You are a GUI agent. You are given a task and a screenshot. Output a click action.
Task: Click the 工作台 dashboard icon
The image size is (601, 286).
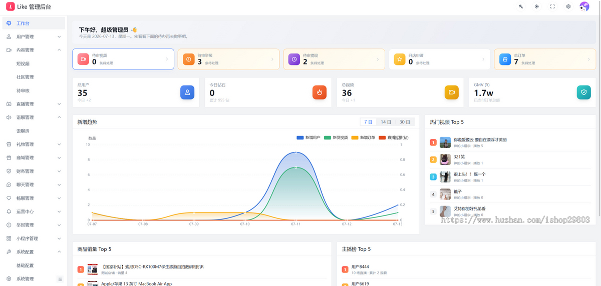[9, 23]
